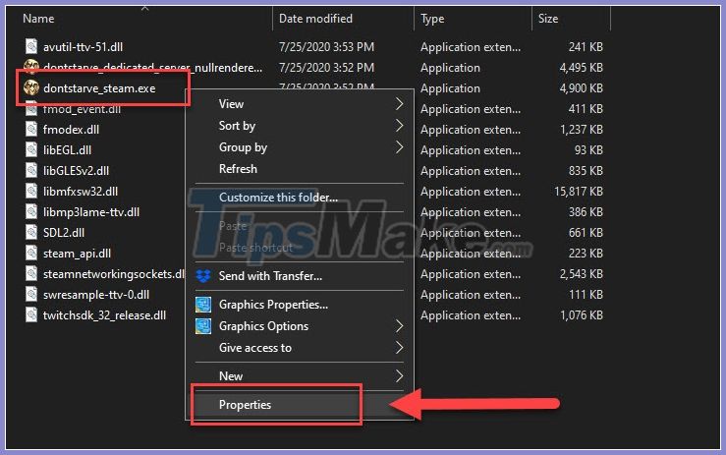Click the libGLESv2.dll file icon
726x455 pixels.
coord(31,170)
